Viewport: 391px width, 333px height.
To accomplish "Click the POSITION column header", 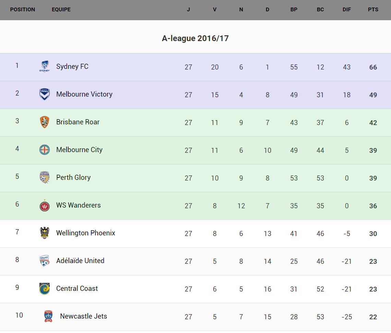I will click(x=23, y=10).
